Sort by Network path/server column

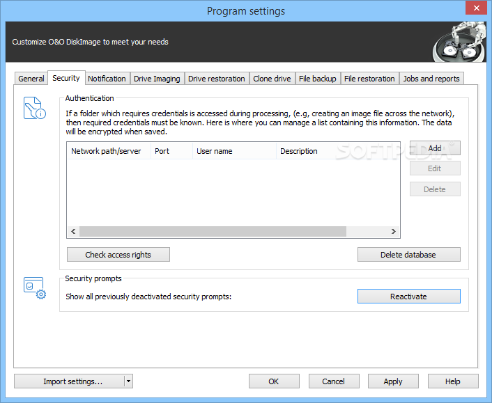[x=109, y=151]
